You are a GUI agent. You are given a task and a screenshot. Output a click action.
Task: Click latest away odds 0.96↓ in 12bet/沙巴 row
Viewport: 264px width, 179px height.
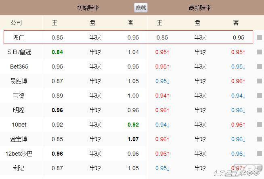coord(238,154)
